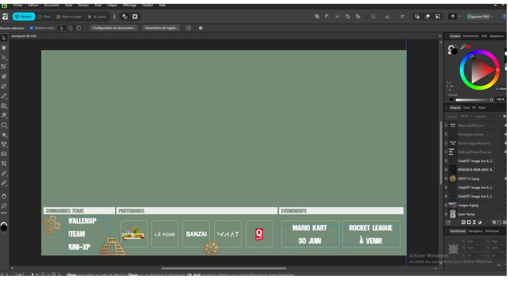Select the Pencil tool

pyautogui.click(x=4, y=96)
